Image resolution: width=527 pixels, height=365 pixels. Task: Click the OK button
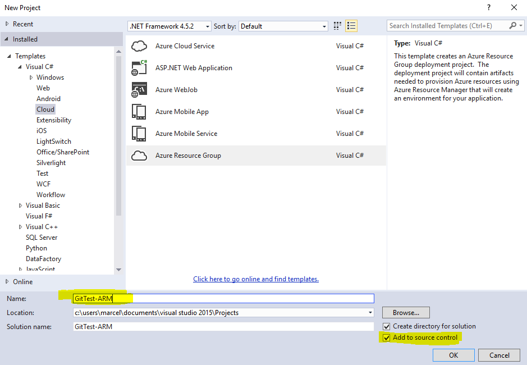(453, 355)
